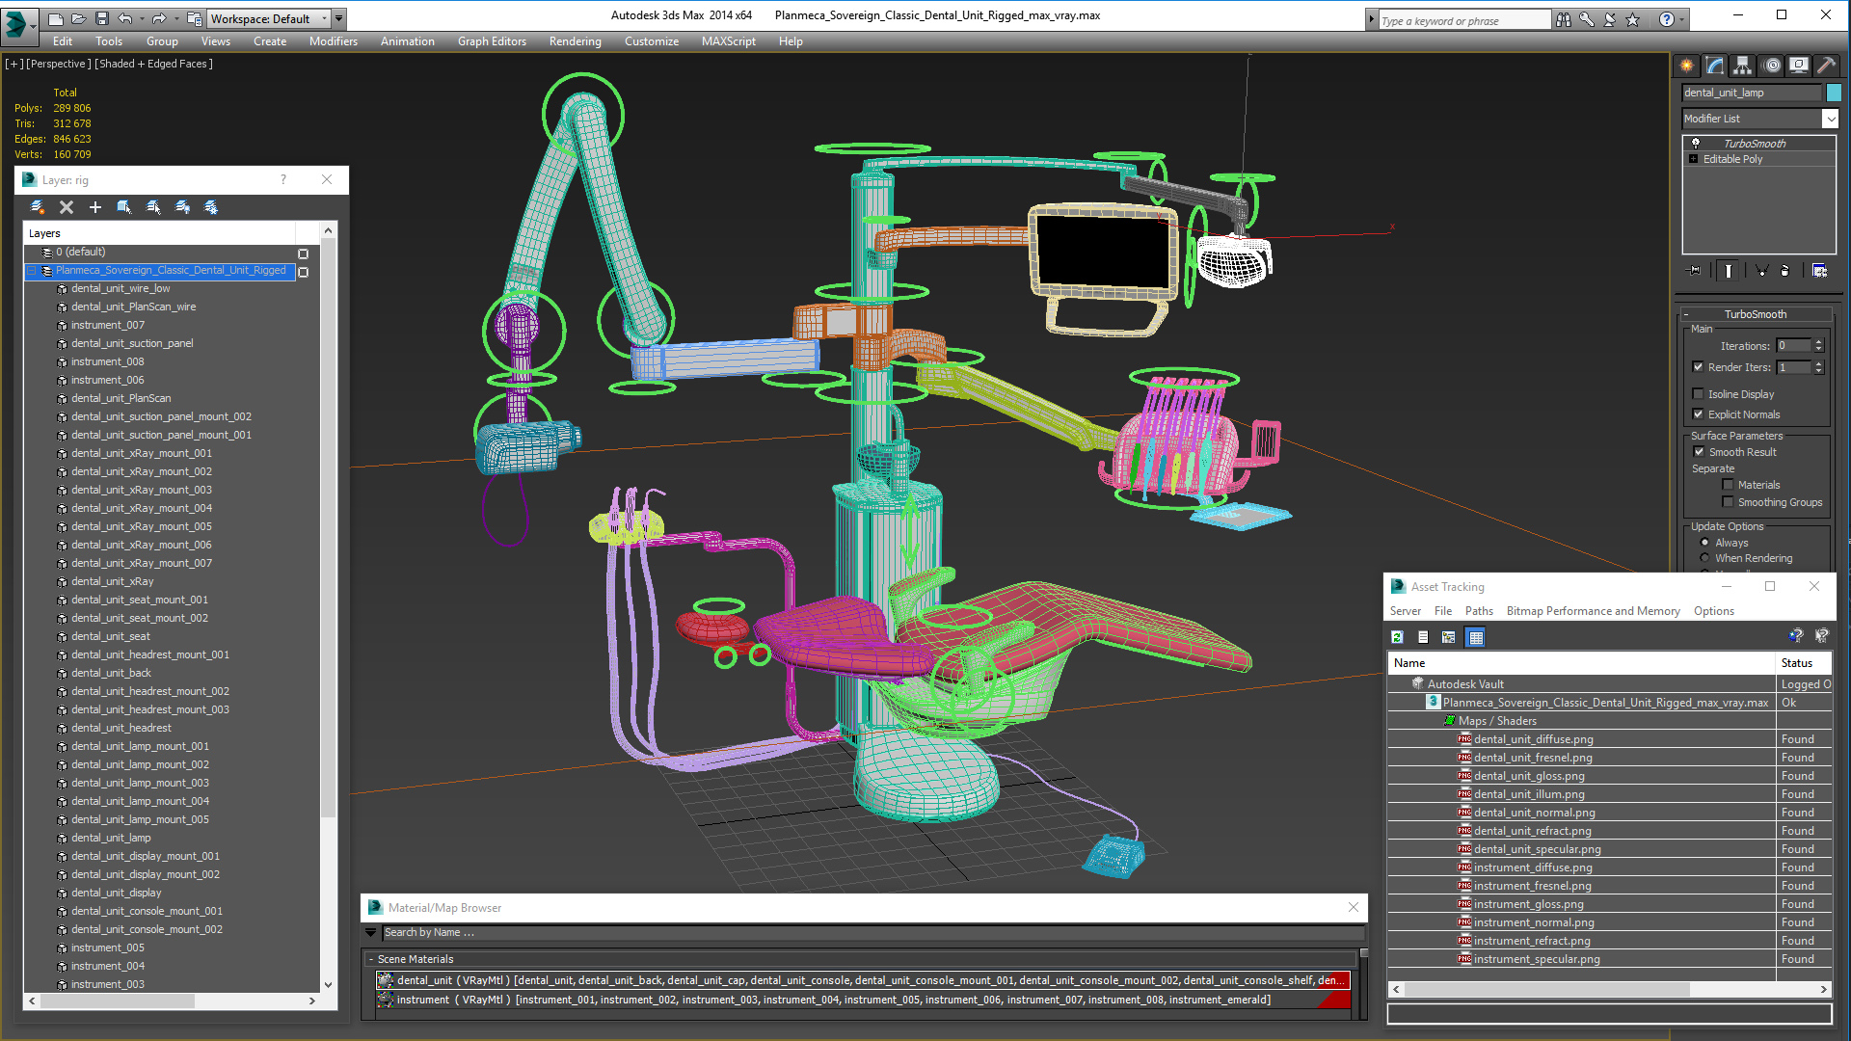Viewport: 1851px width, 1041px height.
Task: Open the Communication Center satellite icon
Action: click(x=1609, y=19)
